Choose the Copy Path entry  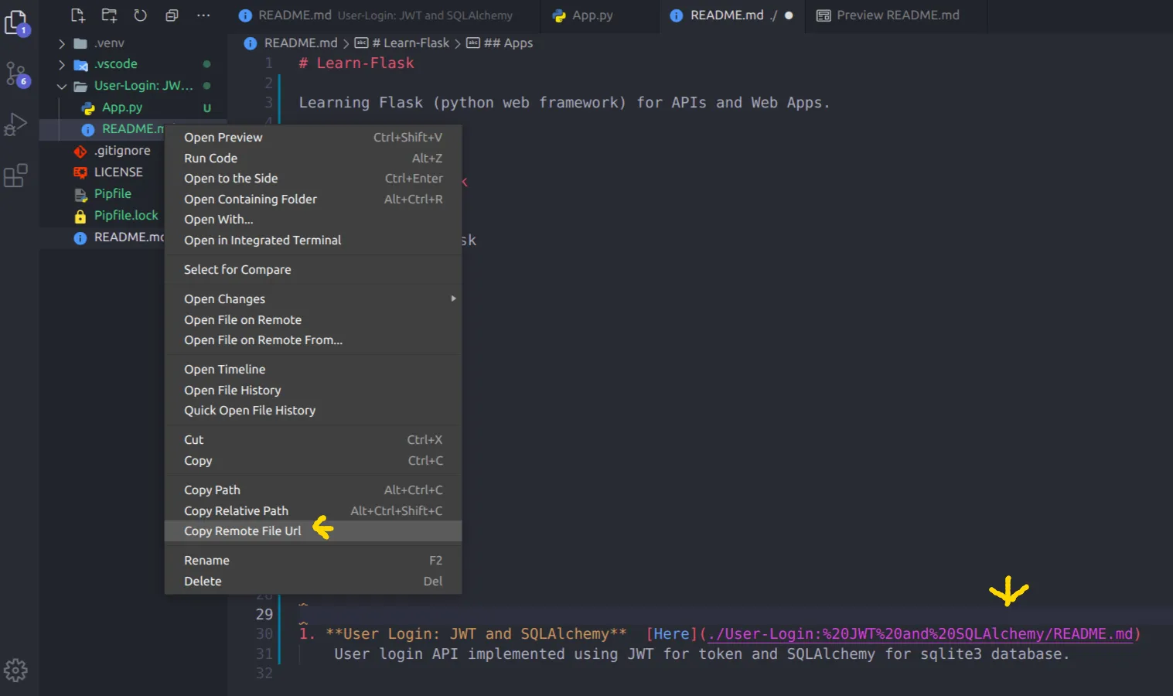point(313,490)
